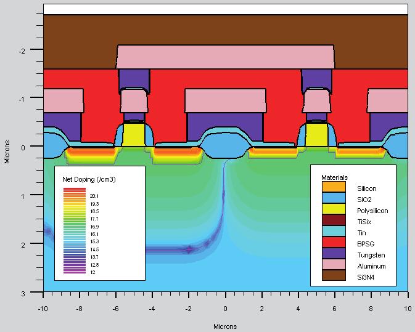The image size is (415, 332).
Task: Click the '13.7' doping scale value
Action: point(94,257)
